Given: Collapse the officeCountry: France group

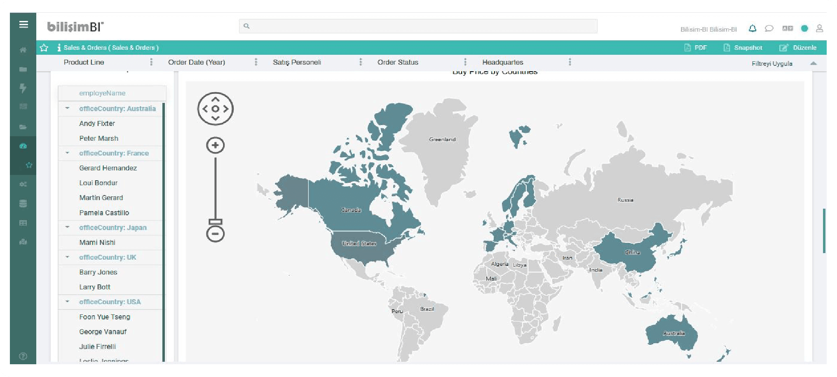Looking at the screenshot, I should click(x=67, y=153).
